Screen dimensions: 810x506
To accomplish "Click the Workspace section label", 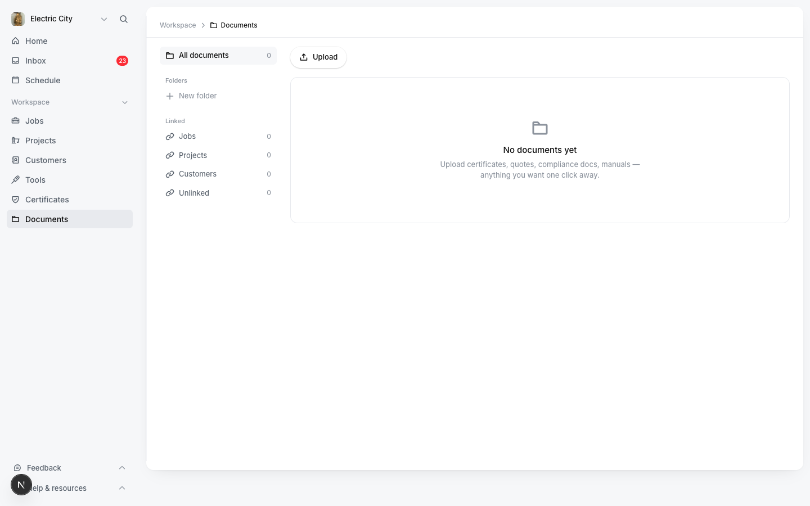I will [30, 102].
